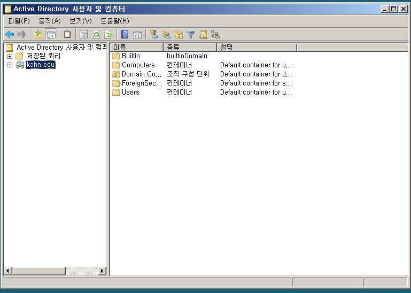Click the description 'Default container for d...'
This screenshot has height=293, width=411.
(x=256, y=74)
